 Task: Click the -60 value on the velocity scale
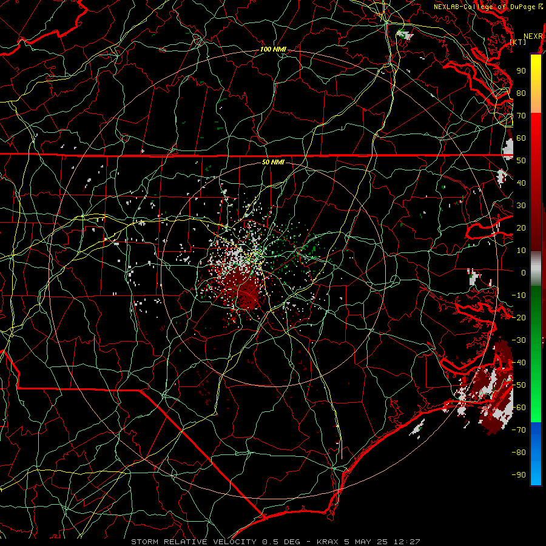click(519, 408)
